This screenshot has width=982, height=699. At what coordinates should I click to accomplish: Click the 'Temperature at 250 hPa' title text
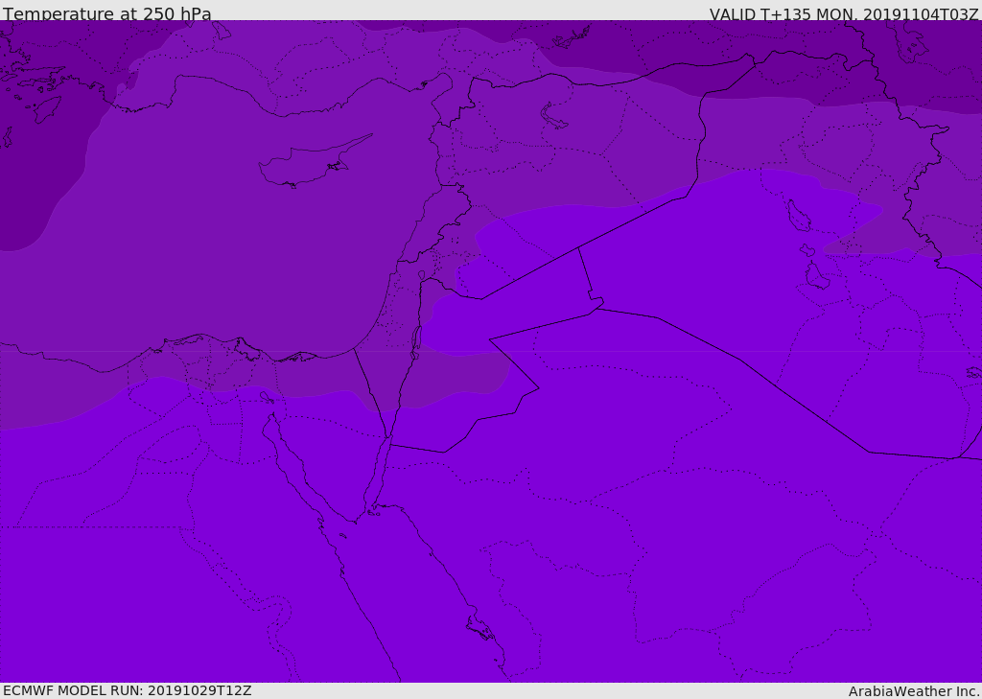(x=107, y=13)
